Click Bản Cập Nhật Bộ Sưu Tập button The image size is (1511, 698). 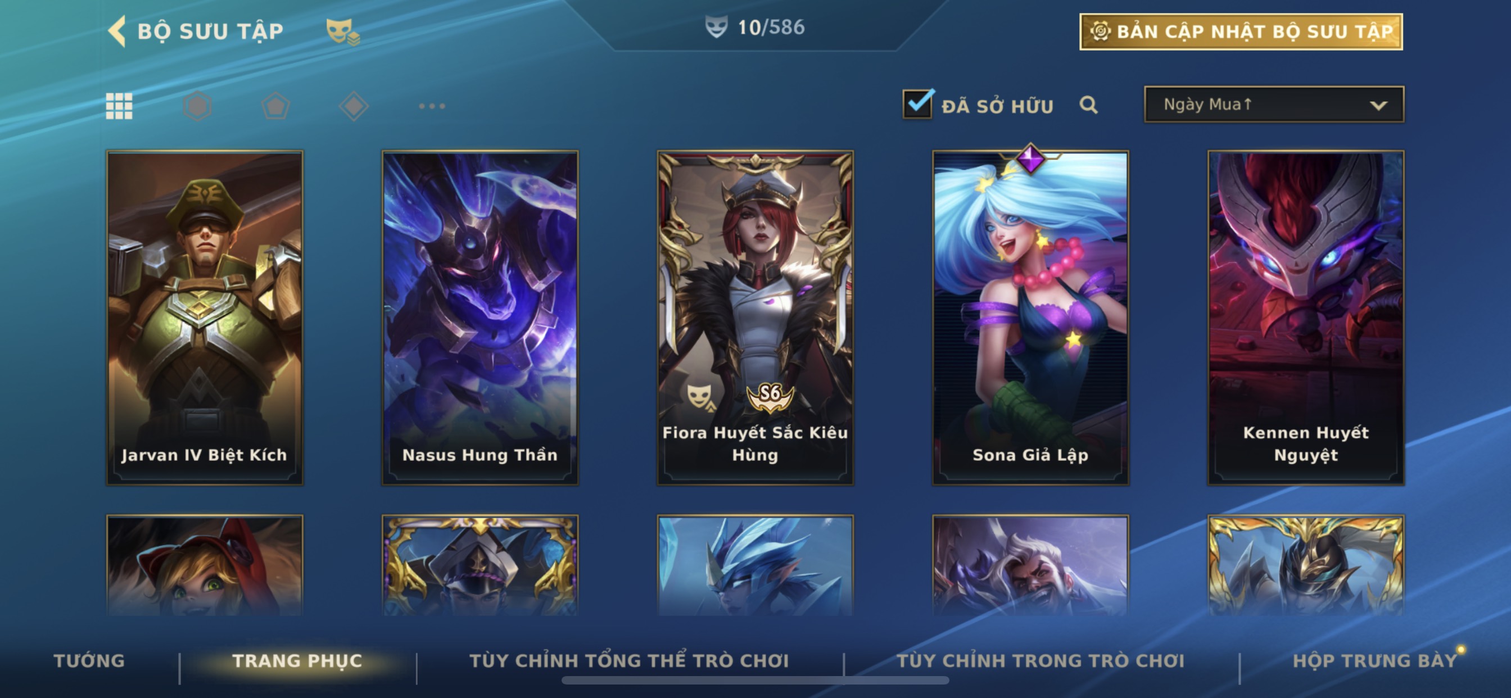tap(1241, 31)
